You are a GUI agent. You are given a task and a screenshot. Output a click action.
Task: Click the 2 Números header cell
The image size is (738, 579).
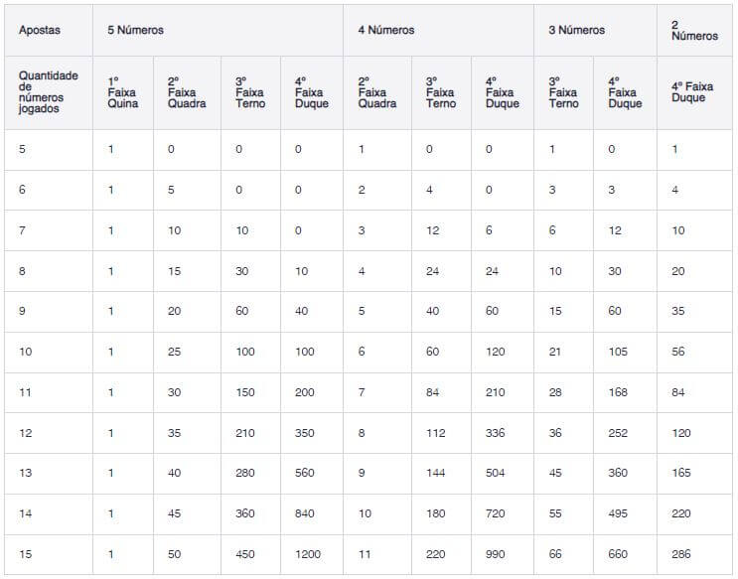coord(694,30)
